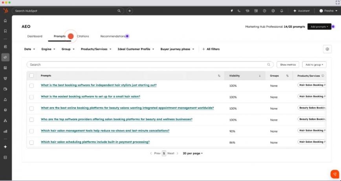Open the Content sidebar icon
341x181 pixels.
click(5, 68)
